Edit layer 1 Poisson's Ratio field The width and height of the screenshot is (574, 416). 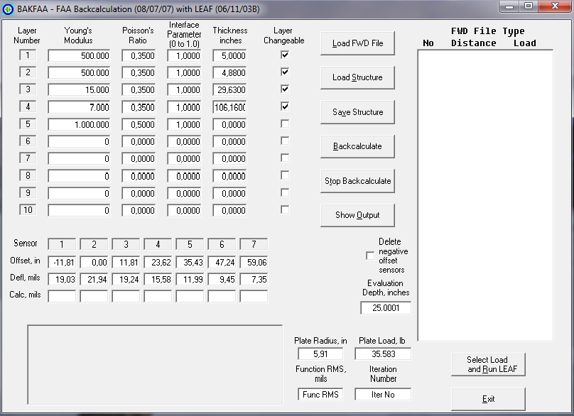pyautogui.click(x=139, y=56)
